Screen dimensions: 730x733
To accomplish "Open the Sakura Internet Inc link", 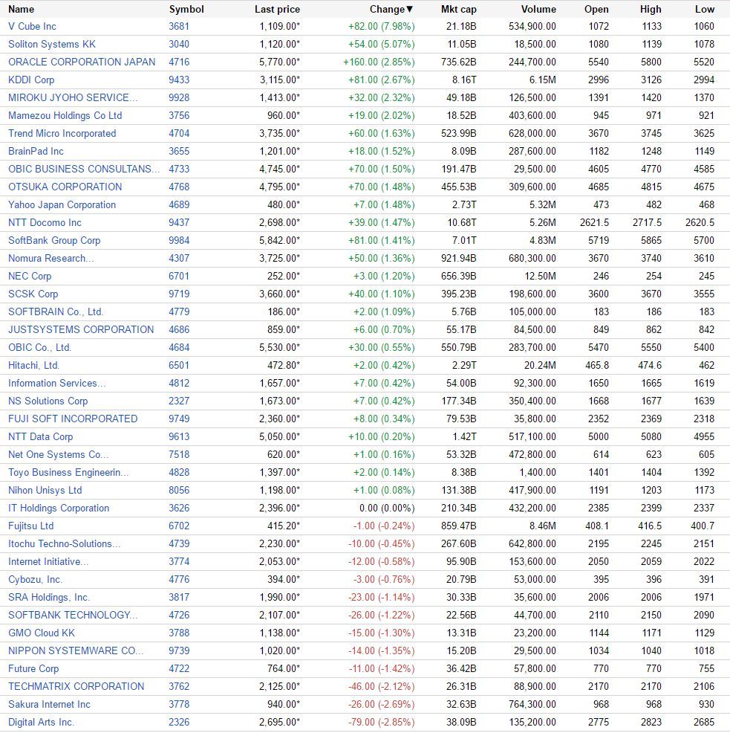I will coord(49,705).
